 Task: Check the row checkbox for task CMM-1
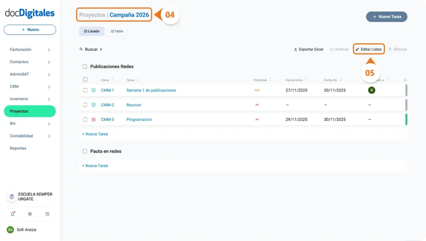coord(85,90)
